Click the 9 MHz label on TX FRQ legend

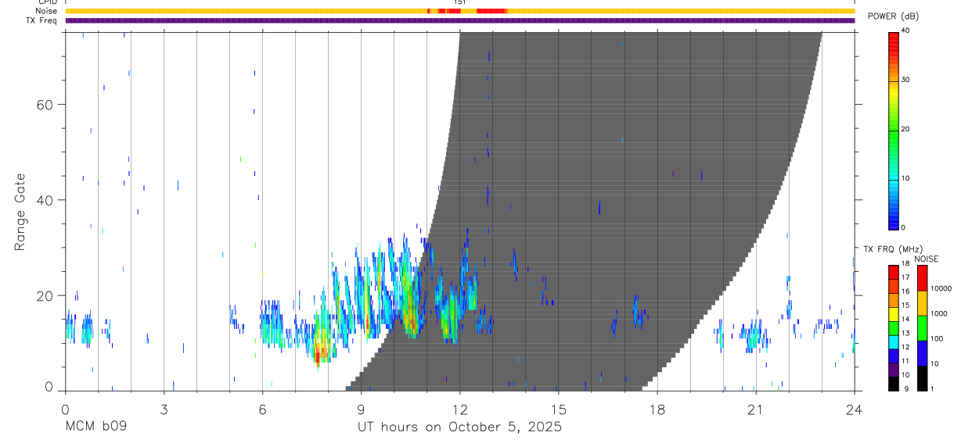click(908, 389)
